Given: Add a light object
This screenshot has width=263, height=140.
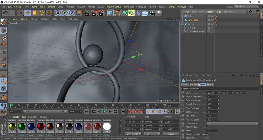Looking at the screenshot, I should pyautogui.click(x=159, y=13).
